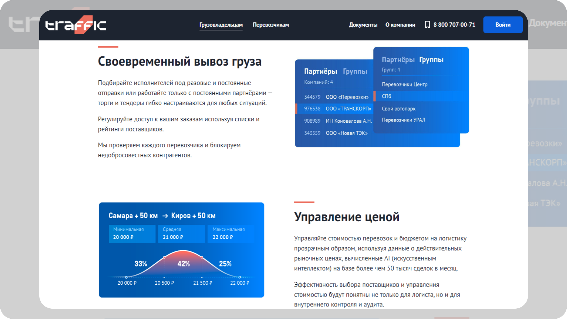Click the 42% peak of price chart
Viewport: 567px width, 319px height.
183,264
